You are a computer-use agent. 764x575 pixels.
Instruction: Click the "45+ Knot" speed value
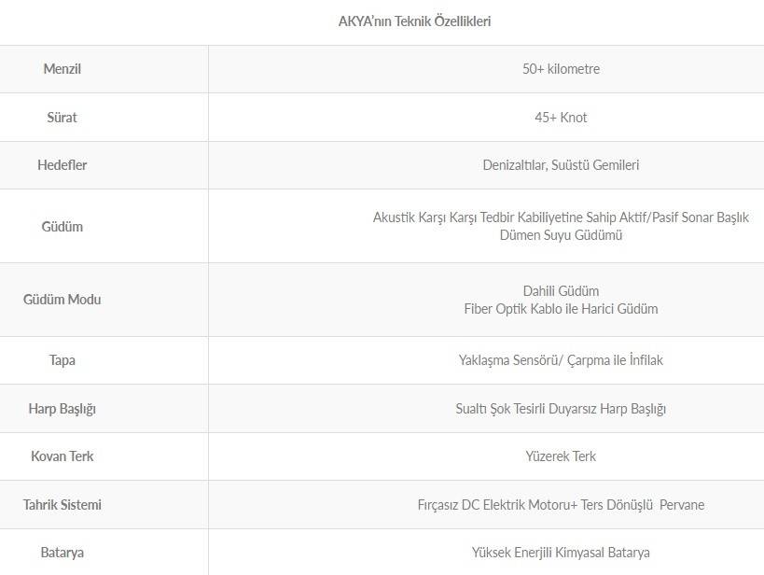pos(561,118)
